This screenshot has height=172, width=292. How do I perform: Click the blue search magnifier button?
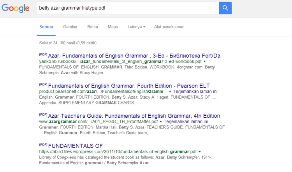point(225,8)
